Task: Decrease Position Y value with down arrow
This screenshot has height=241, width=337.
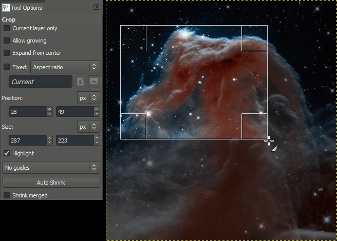Action: coord(97,114)
